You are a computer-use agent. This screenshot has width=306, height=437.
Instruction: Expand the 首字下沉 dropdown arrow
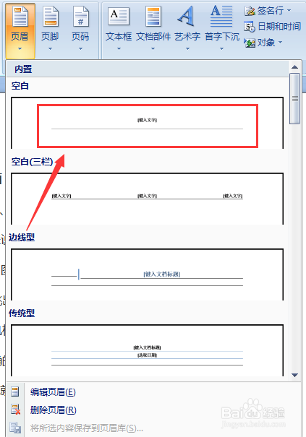coord(221,49)
